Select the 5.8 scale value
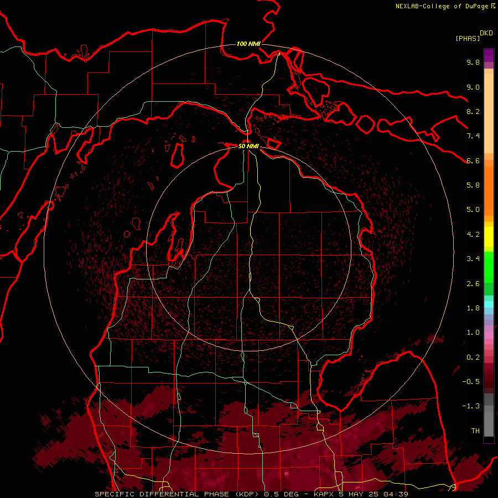 [473, 185]
